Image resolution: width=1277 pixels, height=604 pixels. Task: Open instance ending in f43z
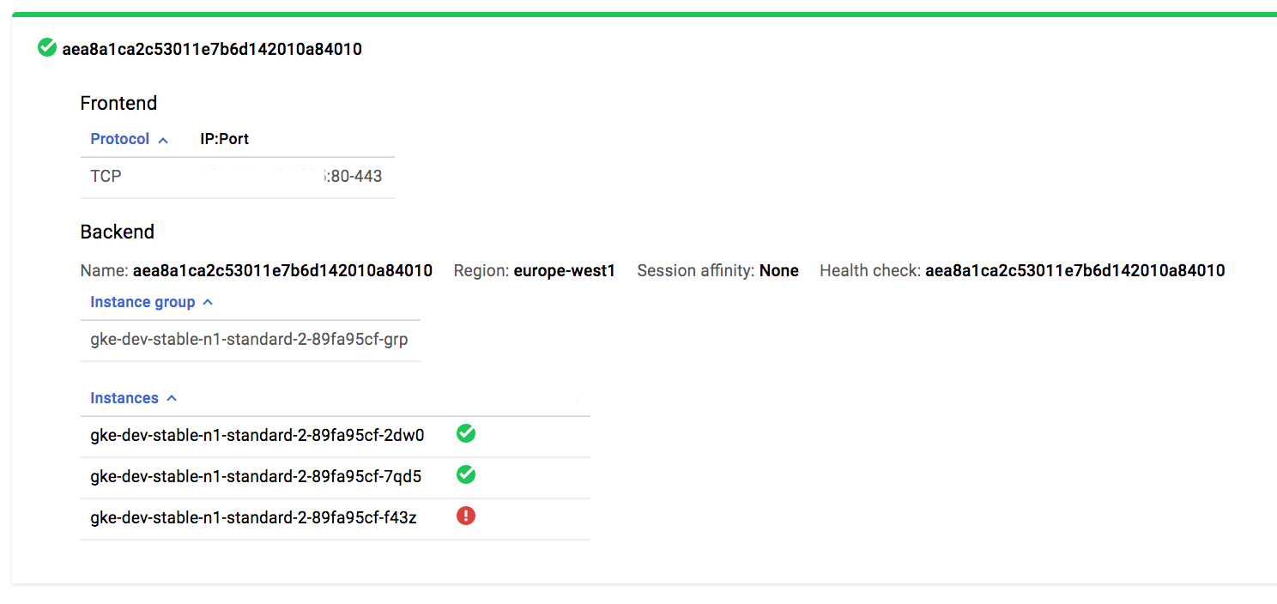[253, 517]
